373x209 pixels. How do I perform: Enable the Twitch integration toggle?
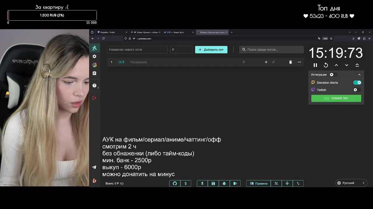point(357,90)
